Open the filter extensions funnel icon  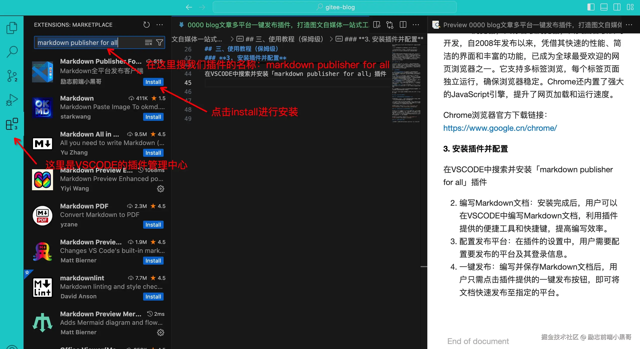coord(160,42)
